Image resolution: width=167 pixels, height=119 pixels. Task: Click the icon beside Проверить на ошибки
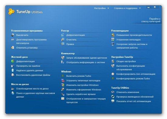[13, 66]
